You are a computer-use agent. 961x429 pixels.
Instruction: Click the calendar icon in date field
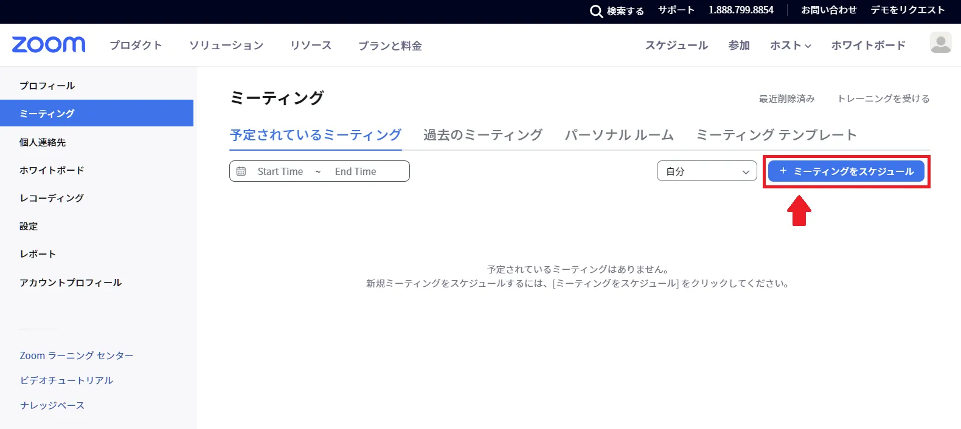coord(241,171)
